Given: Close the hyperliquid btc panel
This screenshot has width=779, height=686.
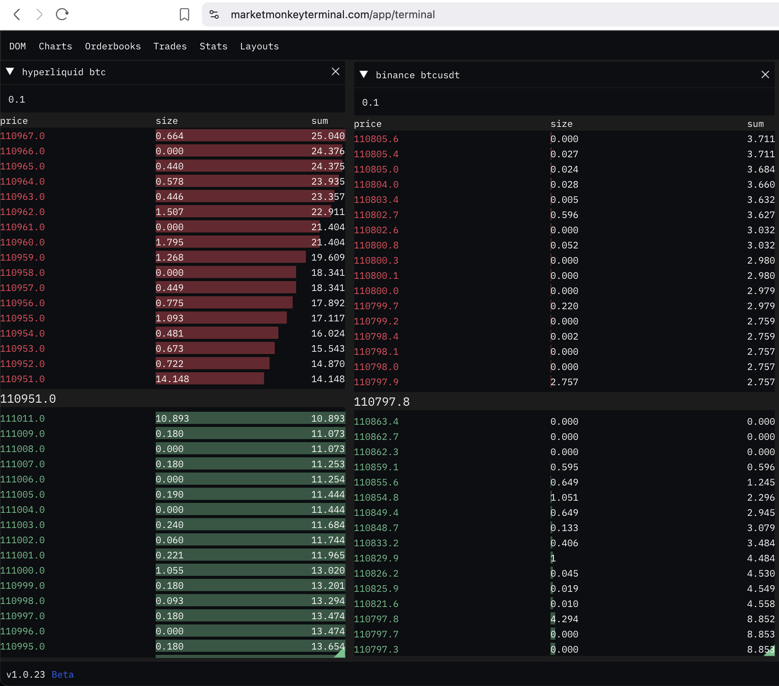Looking at the screenshot, I should 335,72.
